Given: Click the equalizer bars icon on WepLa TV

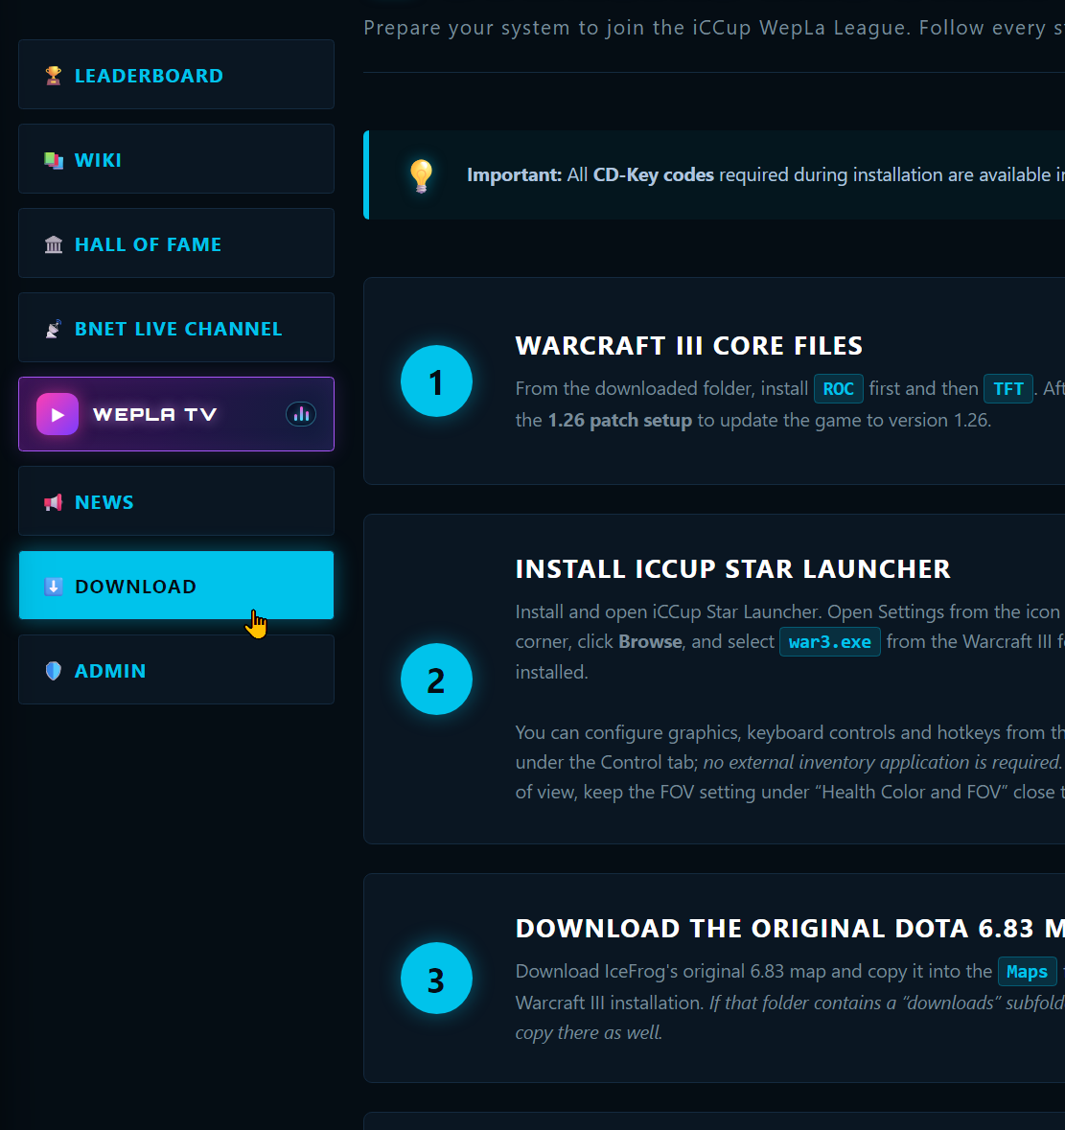Looking at the screenshot, I should point(301,414).
